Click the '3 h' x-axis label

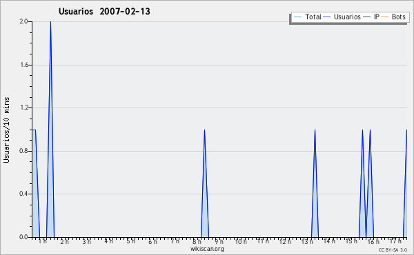87,241
